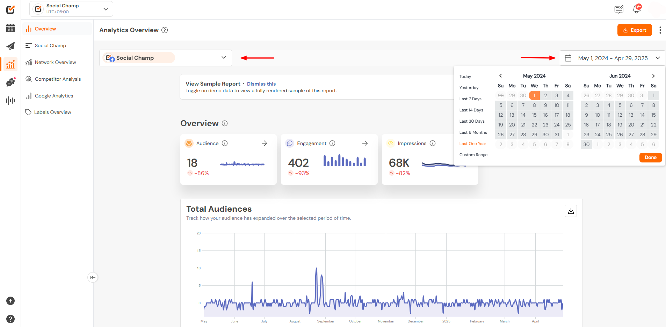Open Competitor Analysis
Image resolution: width=666 pixels, height=327 pixels.
point(58,79)
